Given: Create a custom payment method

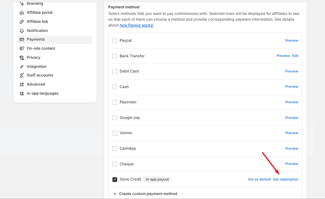Looking at the screenshot, I should tap(145, 194).
